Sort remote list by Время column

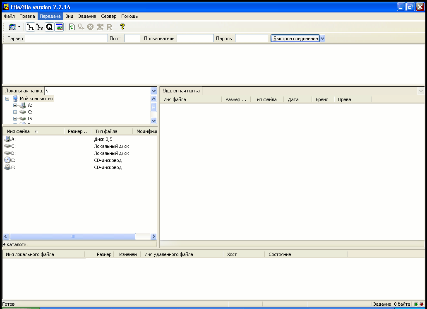(323, 99)
